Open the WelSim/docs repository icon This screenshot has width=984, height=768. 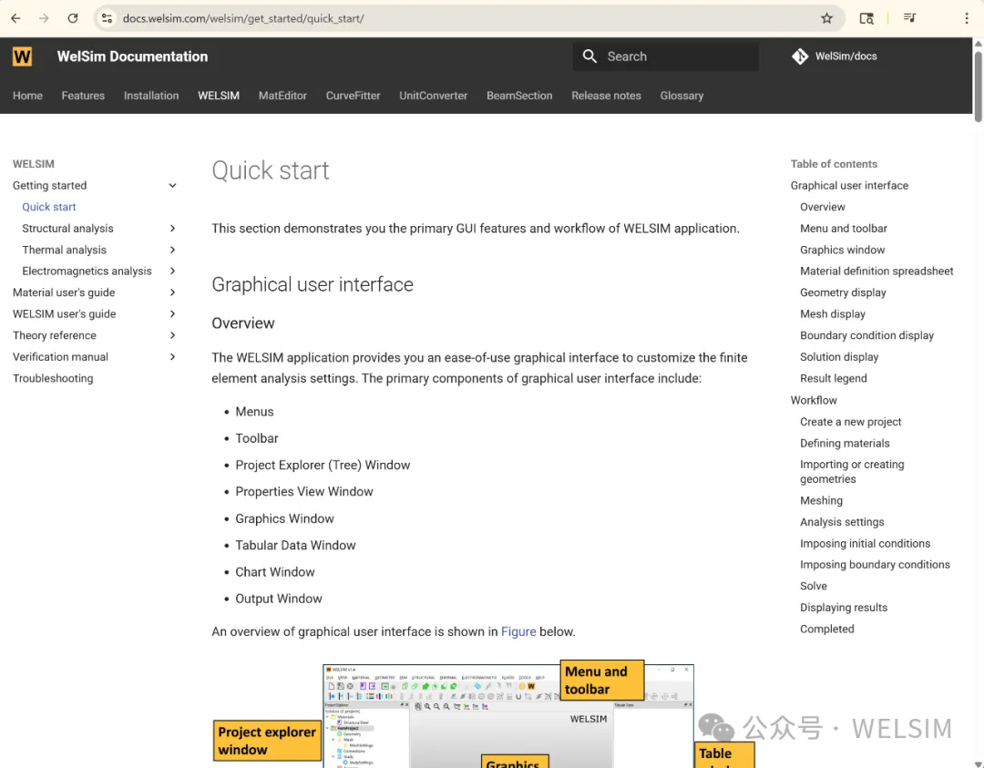click(800, 56)
